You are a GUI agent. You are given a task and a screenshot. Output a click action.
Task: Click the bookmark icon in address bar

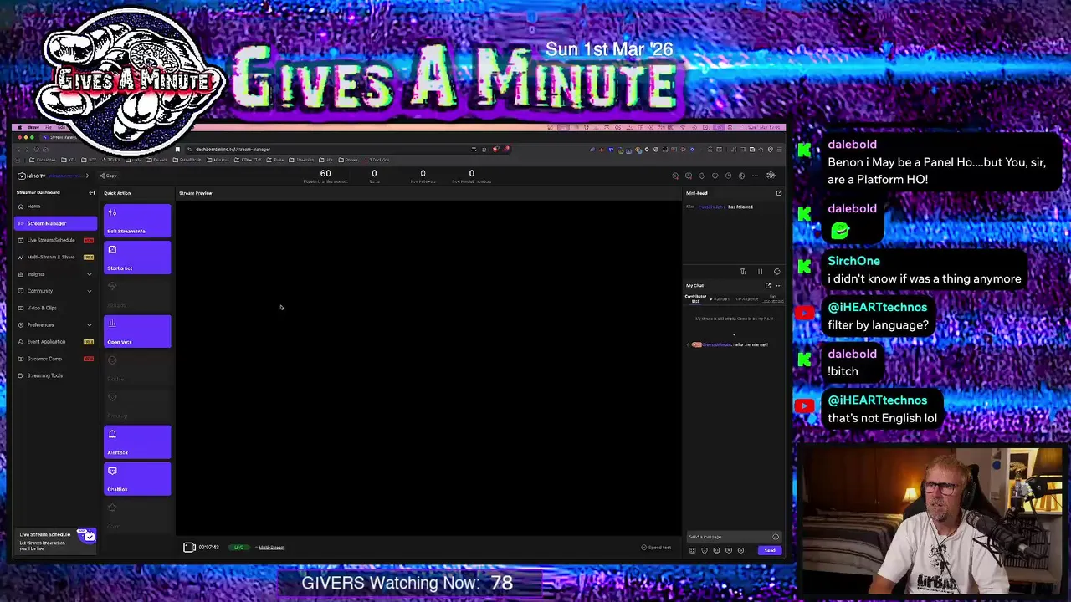pos(177,150)
